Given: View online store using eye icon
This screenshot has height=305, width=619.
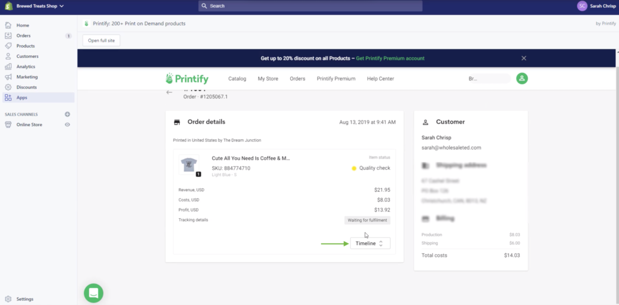Looking at the screenshot, I should pyautogui.click(x=68, y=125).
